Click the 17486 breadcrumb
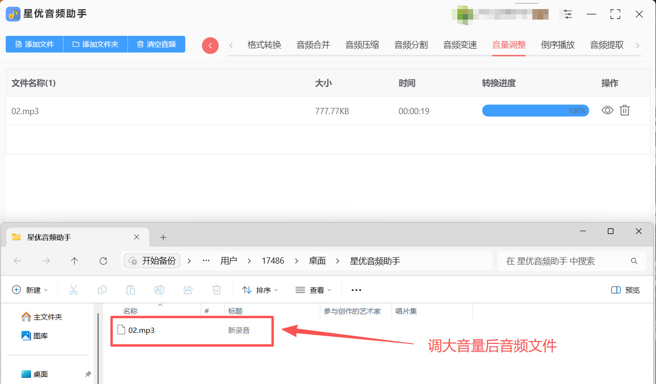The height and width of the screenshot is (384, 656). tap(273, 261)
